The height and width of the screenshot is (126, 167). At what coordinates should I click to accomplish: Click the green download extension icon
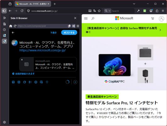pyautogui.click(x=145, y=11)
